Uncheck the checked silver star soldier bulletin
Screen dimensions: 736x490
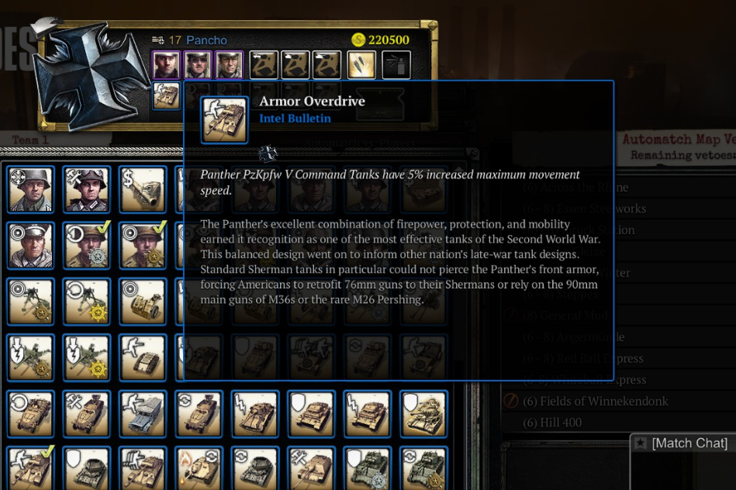tap(87, 246)
